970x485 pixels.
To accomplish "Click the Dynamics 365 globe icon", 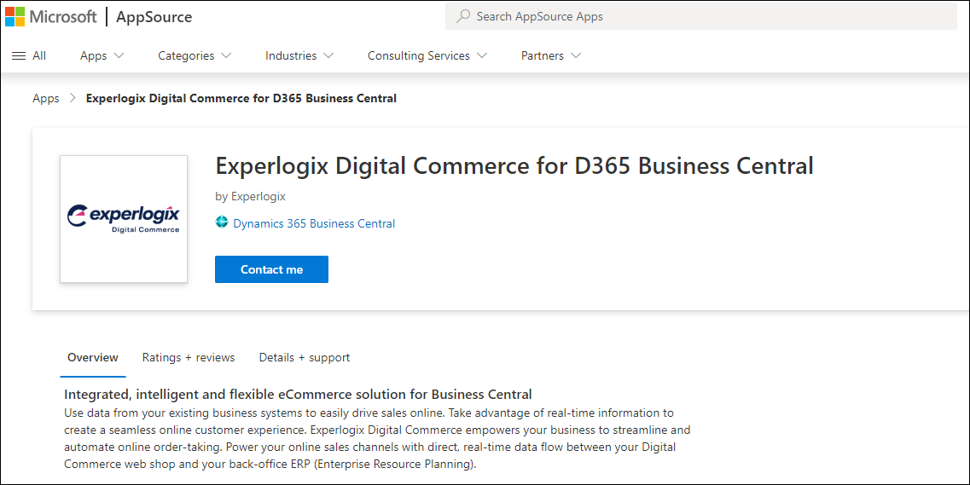I will click(222, 223).
